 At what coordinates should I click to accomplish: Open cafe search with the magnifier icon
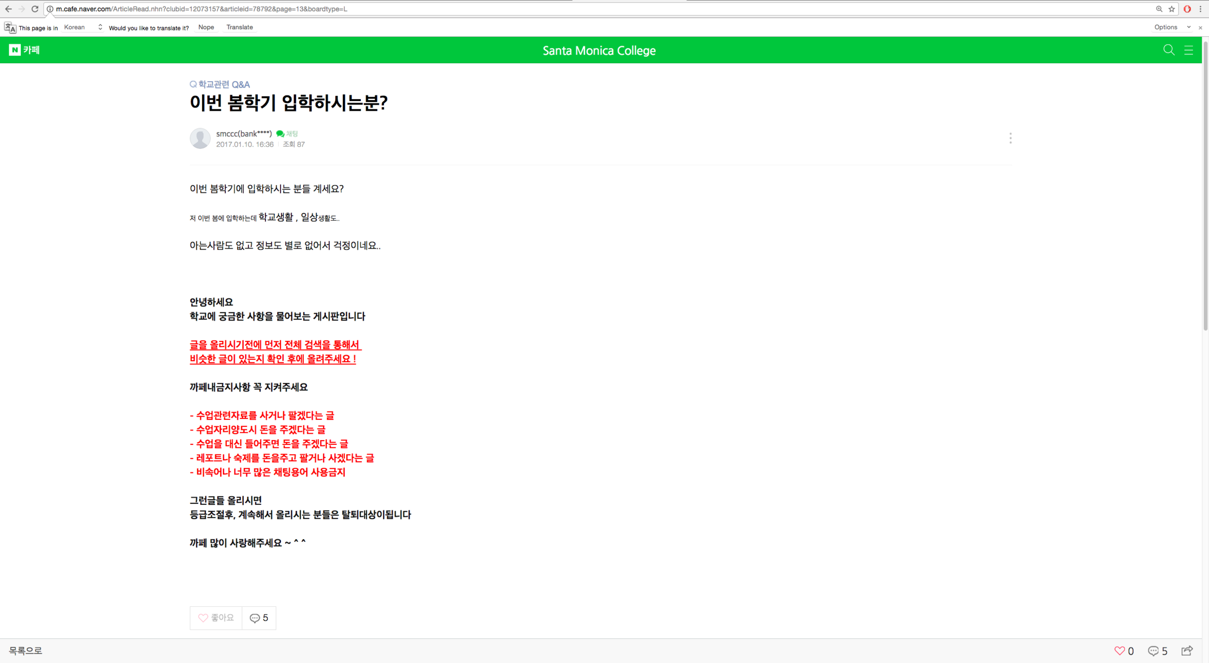[1168, 50]
